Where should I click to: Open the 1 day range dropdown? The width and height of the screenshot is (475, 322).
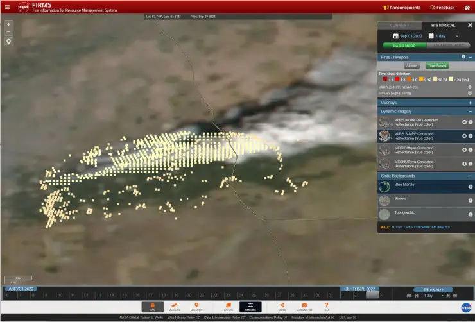point(447,36)
